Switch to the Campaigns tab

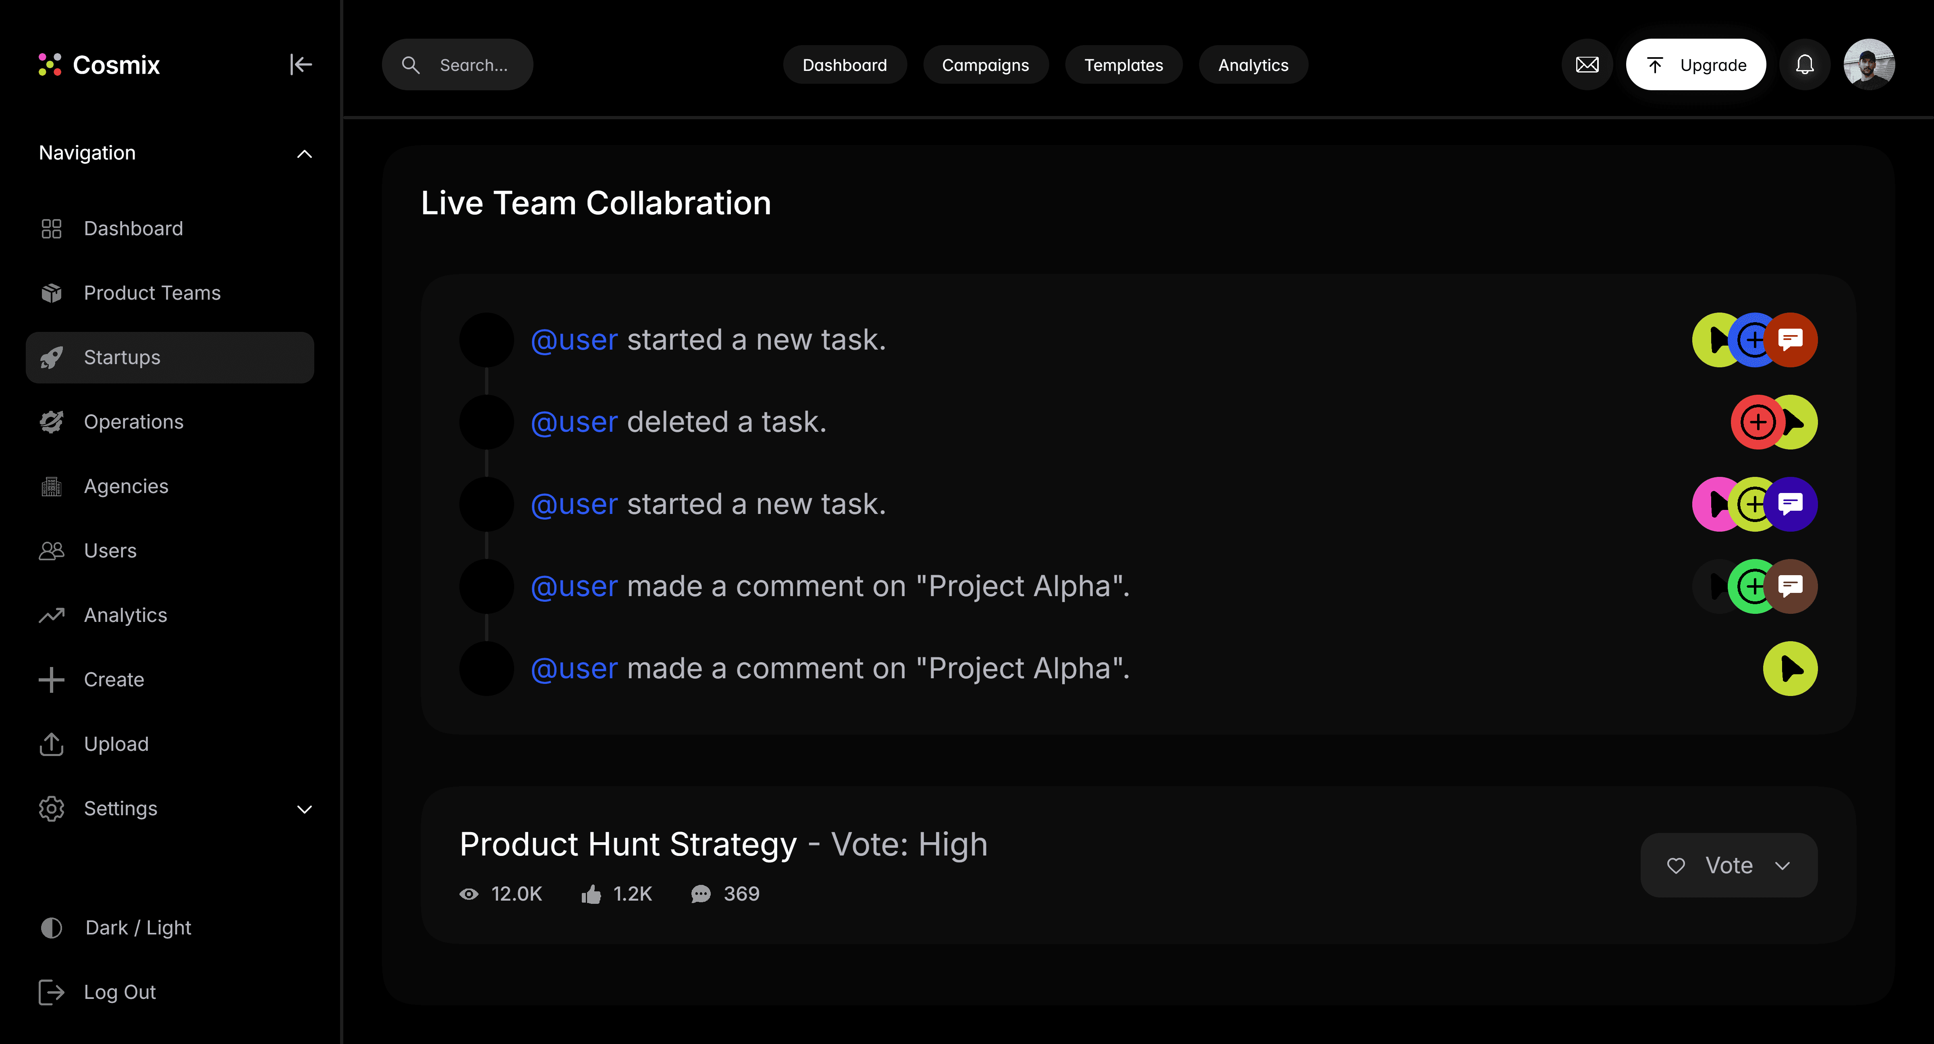985,65
